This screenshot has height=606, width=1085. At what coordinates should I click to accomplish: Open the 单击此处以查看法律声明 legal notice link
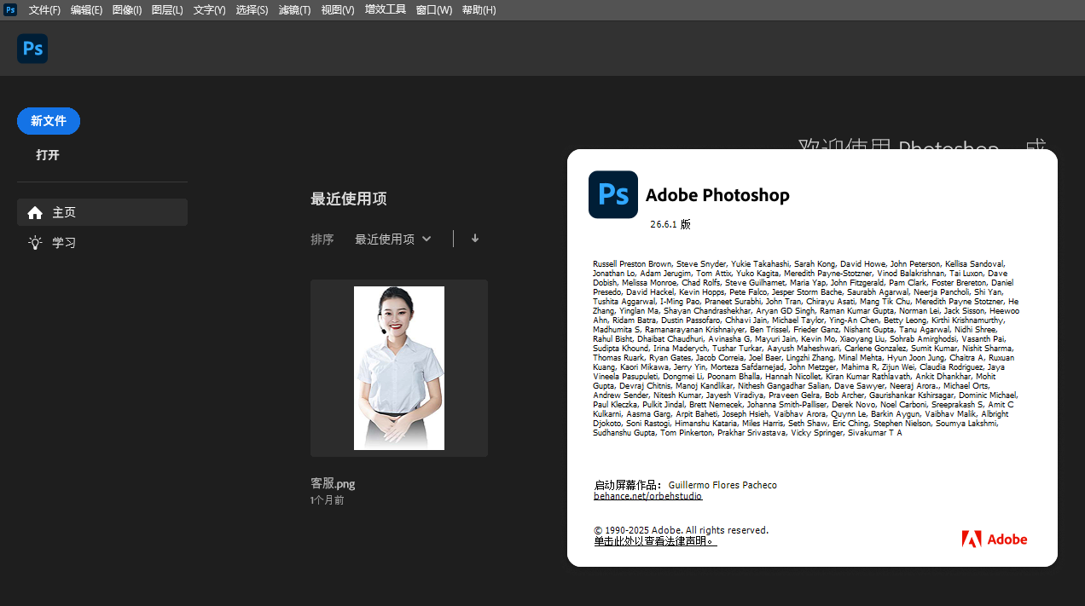tap(655, 541)
